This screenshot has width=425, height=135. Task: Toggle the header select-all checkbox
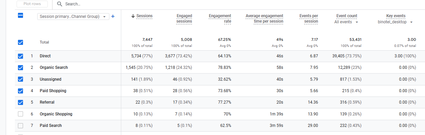pyautogui.click(x=20, y=16)
